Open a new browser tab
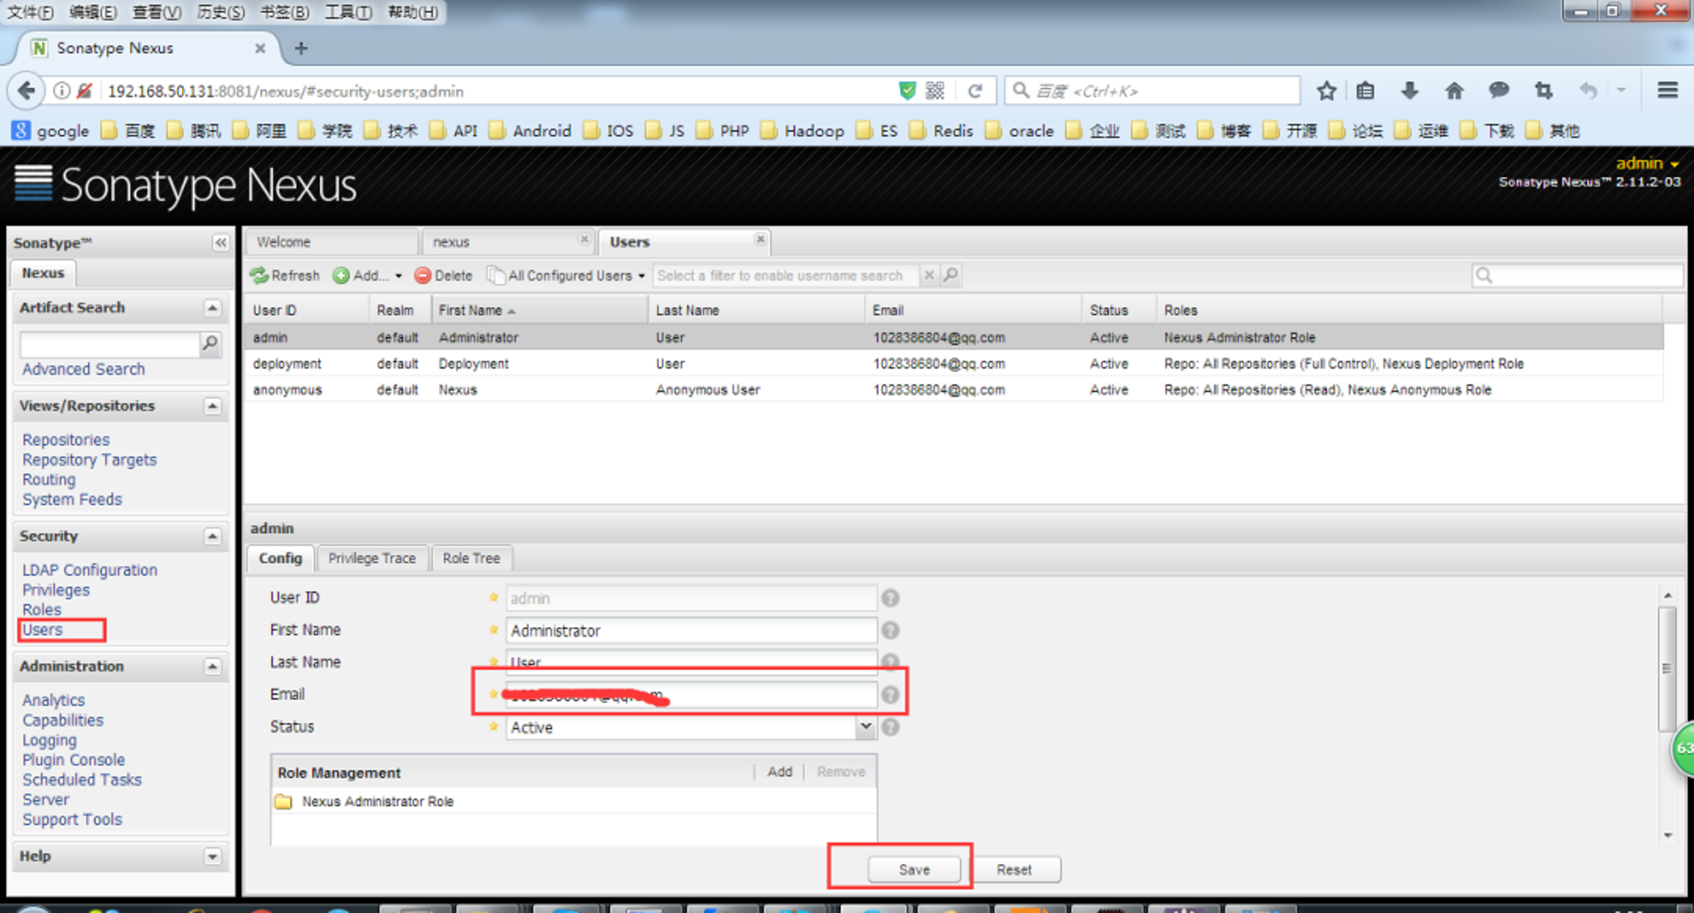1694x913 pixels. click(301, 48)
